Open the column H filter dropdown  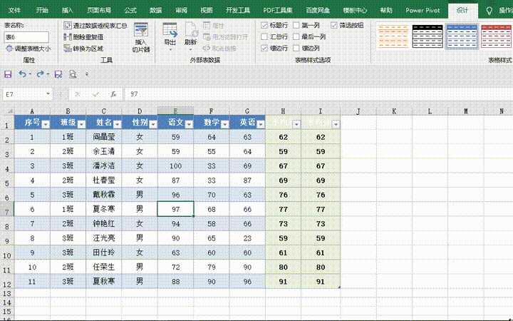pyautogui.click(x=296, y=124)
